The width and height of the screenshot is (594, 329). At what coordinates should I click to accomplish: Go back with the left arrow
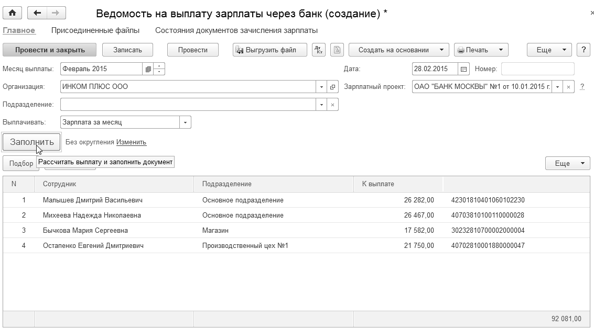point(37,13)
